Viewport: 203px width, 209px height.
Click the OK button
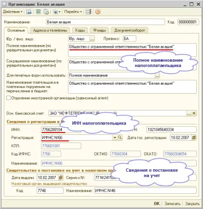click(x=157, y=204)
